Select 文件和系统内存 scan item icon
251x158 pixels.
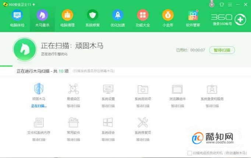[x=39, y=122]
